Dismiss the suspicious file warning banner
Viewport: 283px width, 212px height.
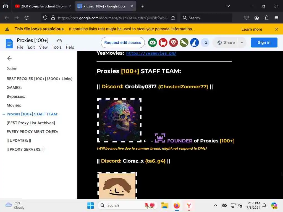coord(276,29)
